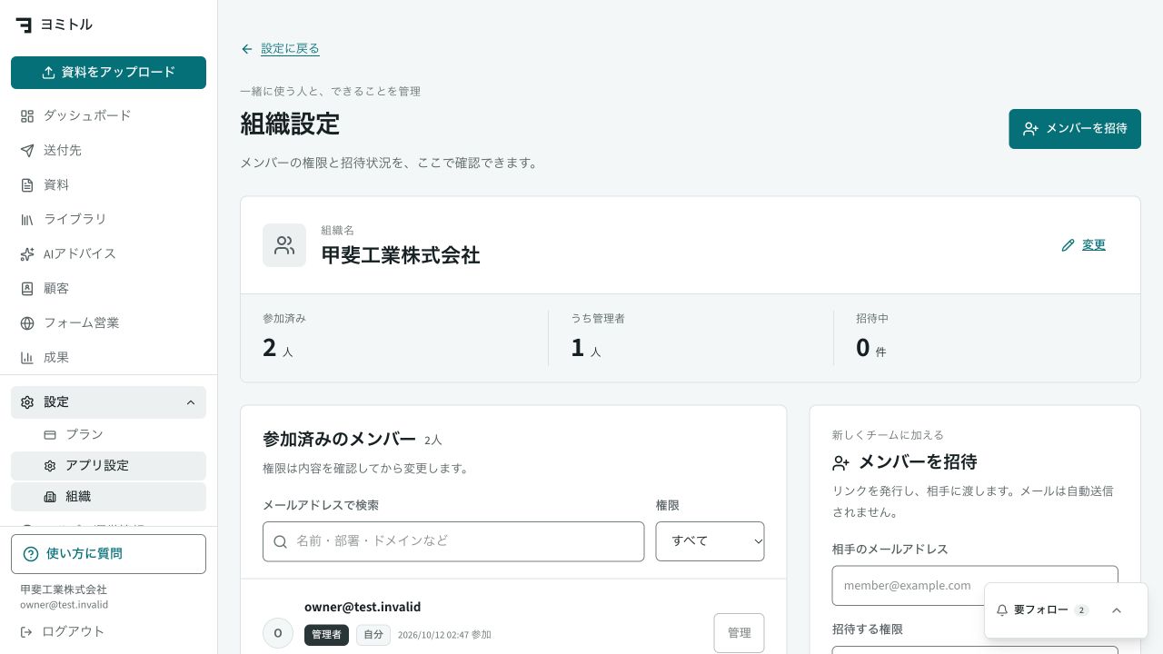Viewport: 1163px width, 654px height.
Task: Click the プラン card icon
Action: point(50,435)
